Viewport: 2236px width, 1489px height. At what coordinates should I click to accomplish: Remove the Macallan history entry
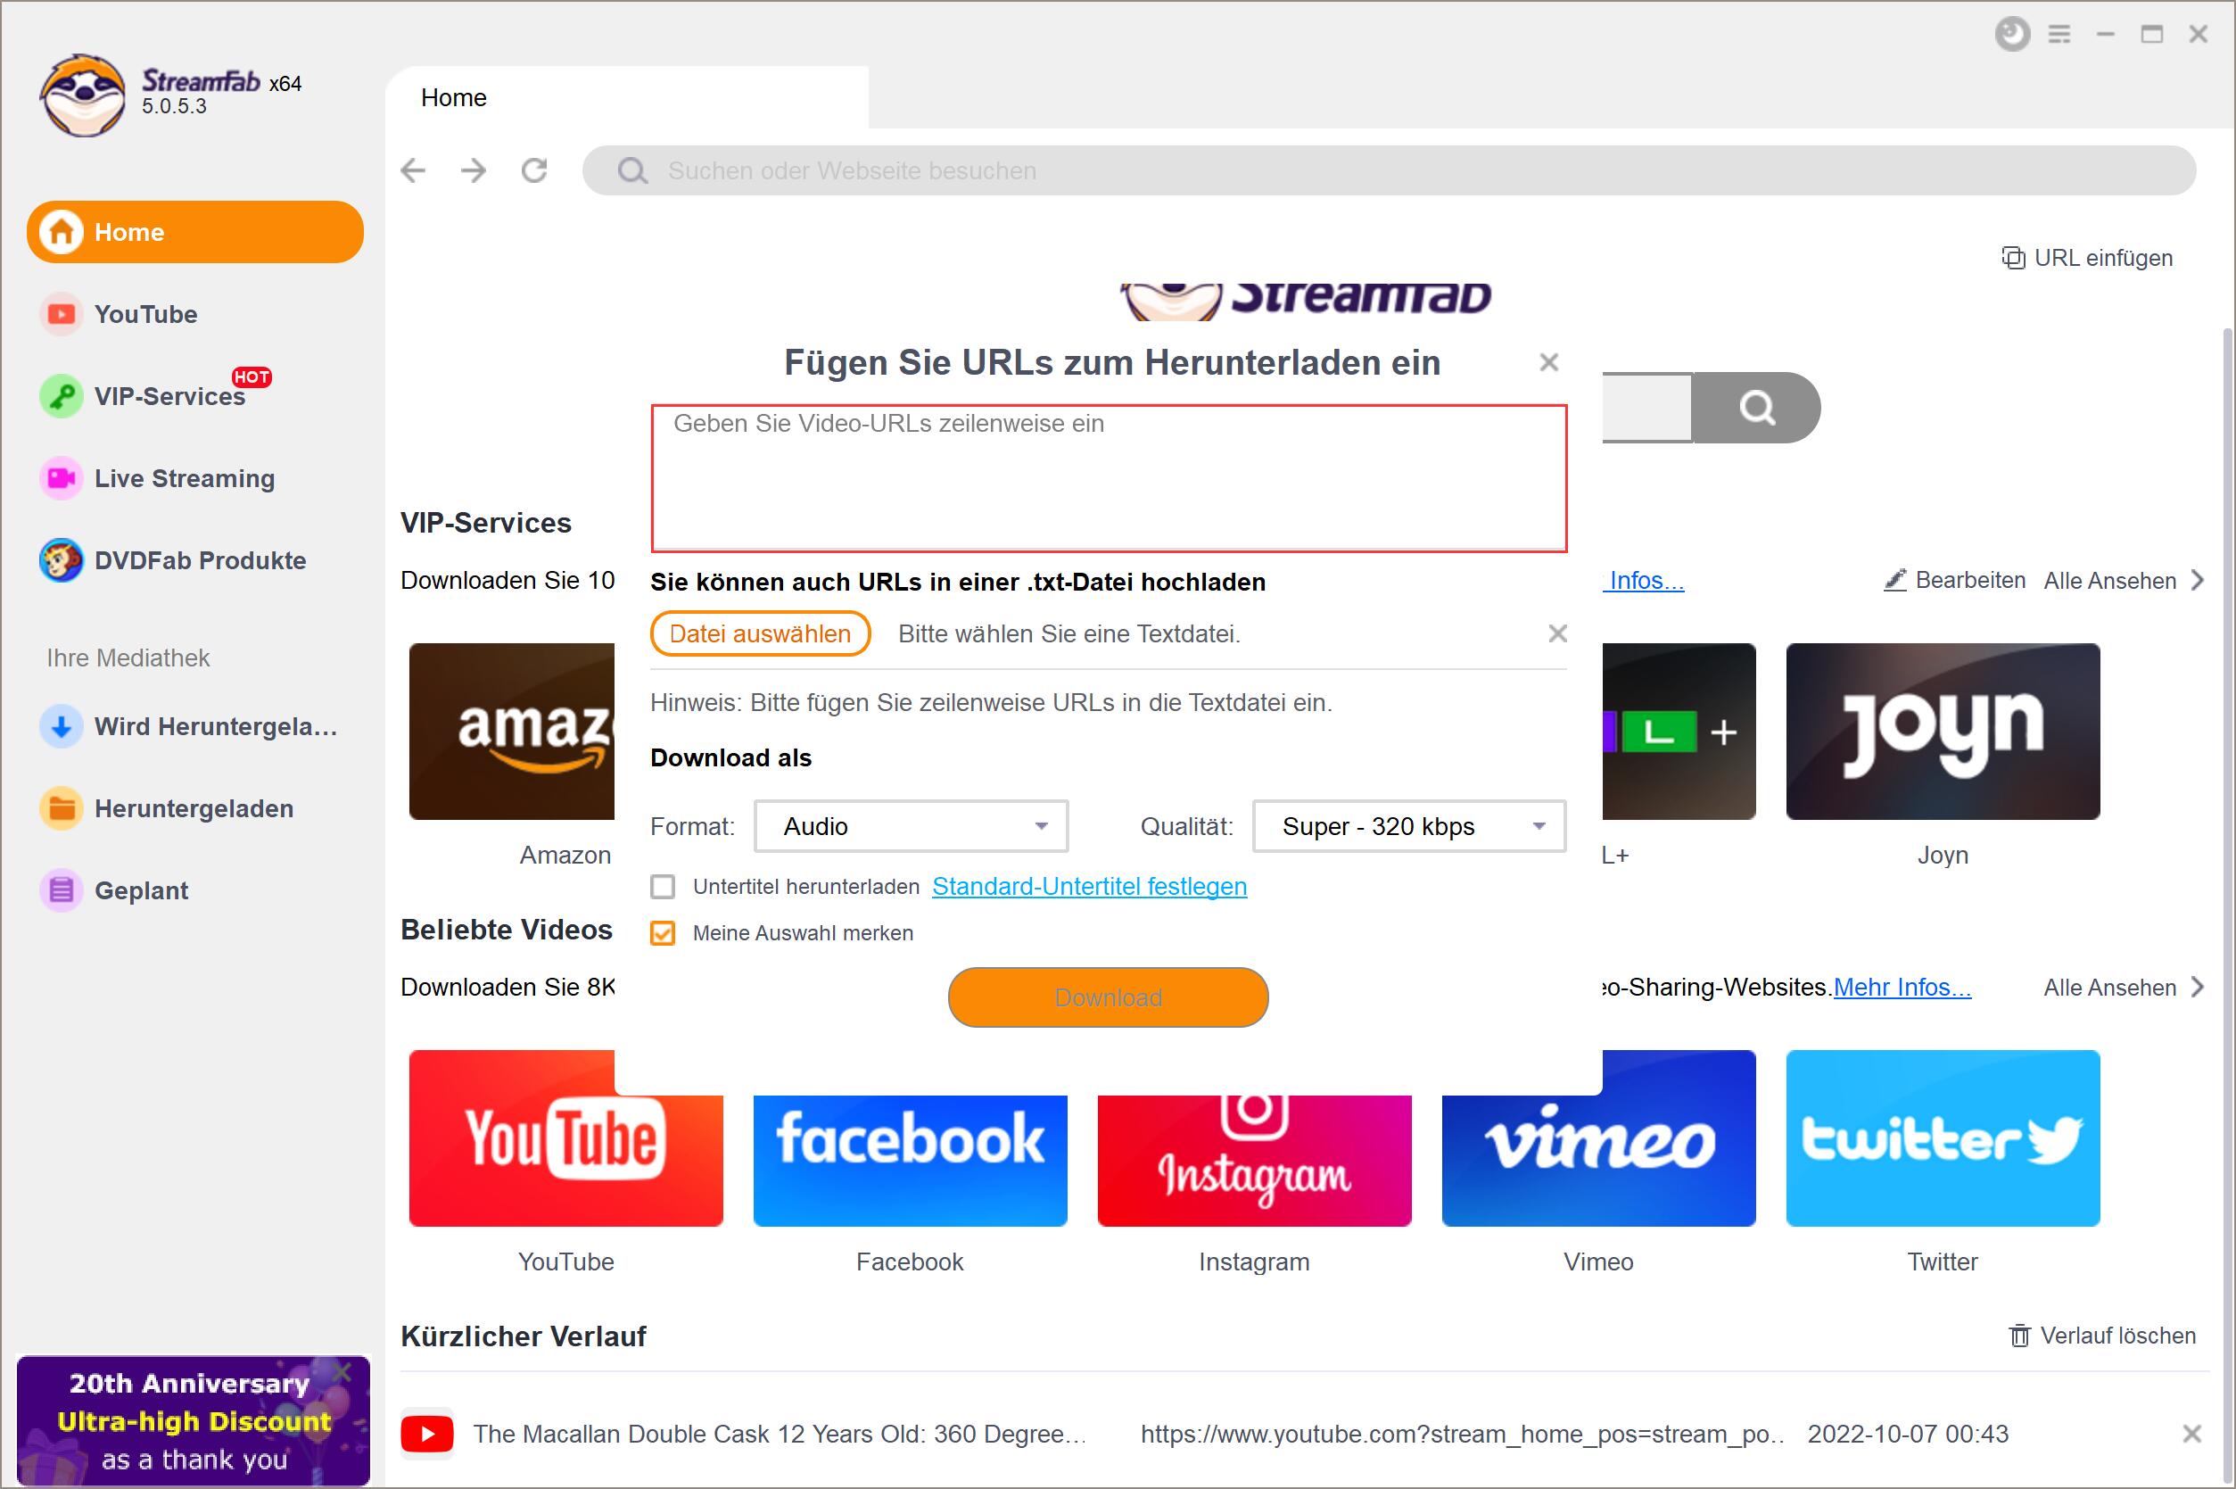[2191, 1434]
